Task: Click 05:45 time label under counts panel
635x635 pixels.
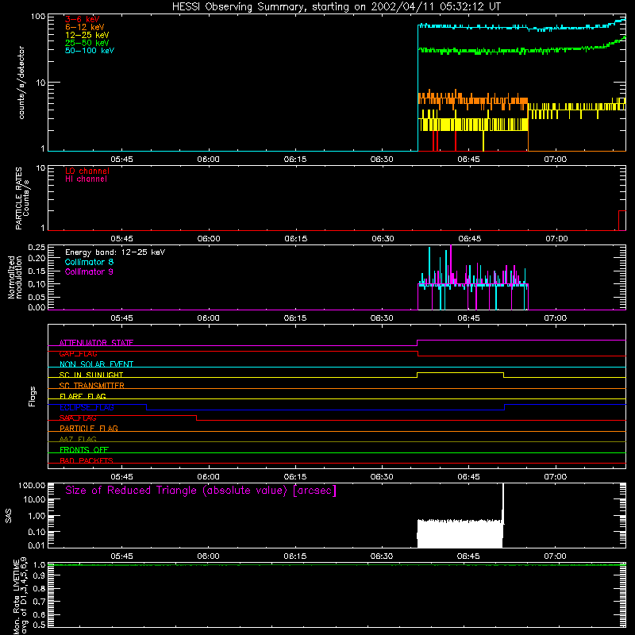Action: (122, 160)
